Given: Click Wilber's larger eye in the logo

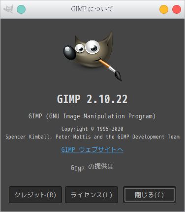Looking at the screenshot, I should tap(92, 47).
